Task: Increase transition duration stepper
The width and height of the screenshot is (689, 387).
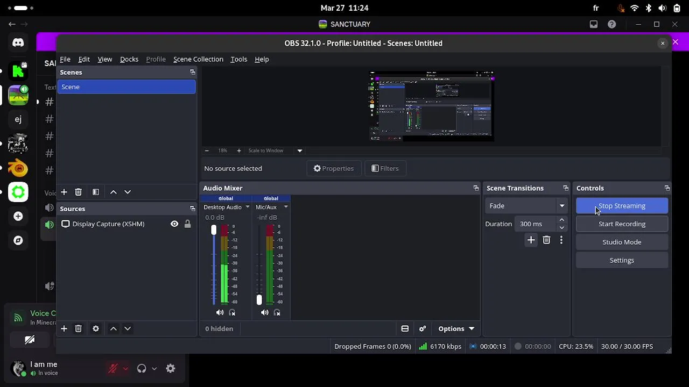Action: pyautogui.click(x=562, y=220)
